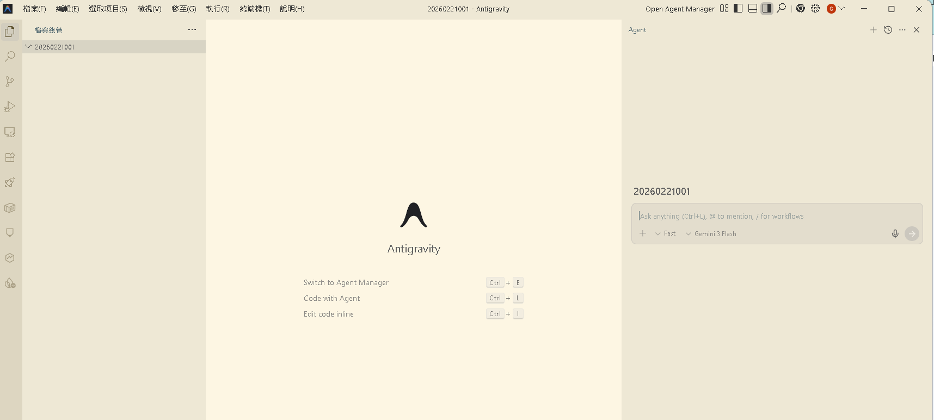Viewport: 934px width, 420px height.
Task: Open the Remote Explorer monitor icon
Action: point(10,132)
